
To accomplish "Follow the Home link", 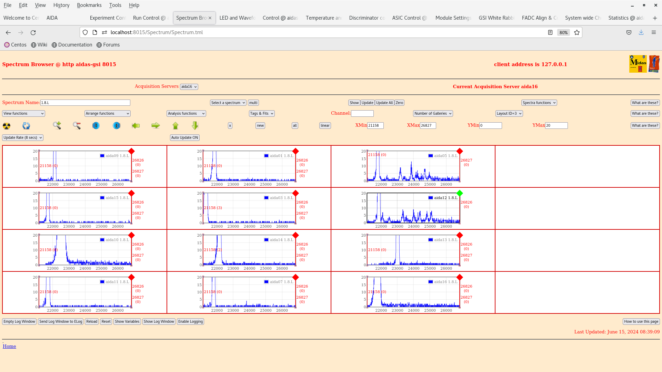I will coord(9,346).
